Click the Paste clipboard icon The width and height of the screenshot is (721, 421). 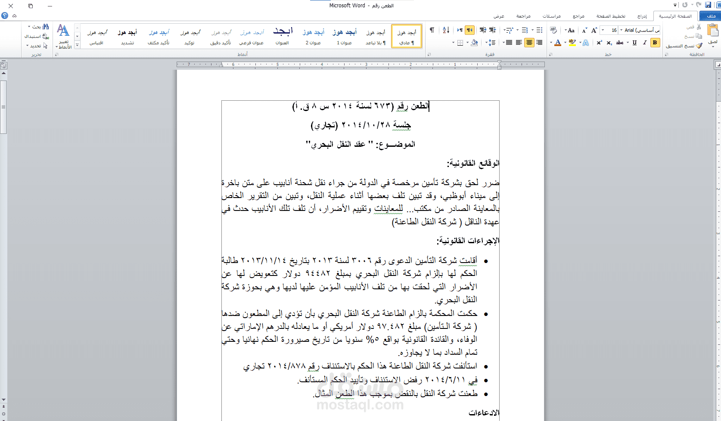tap(713, 29)
